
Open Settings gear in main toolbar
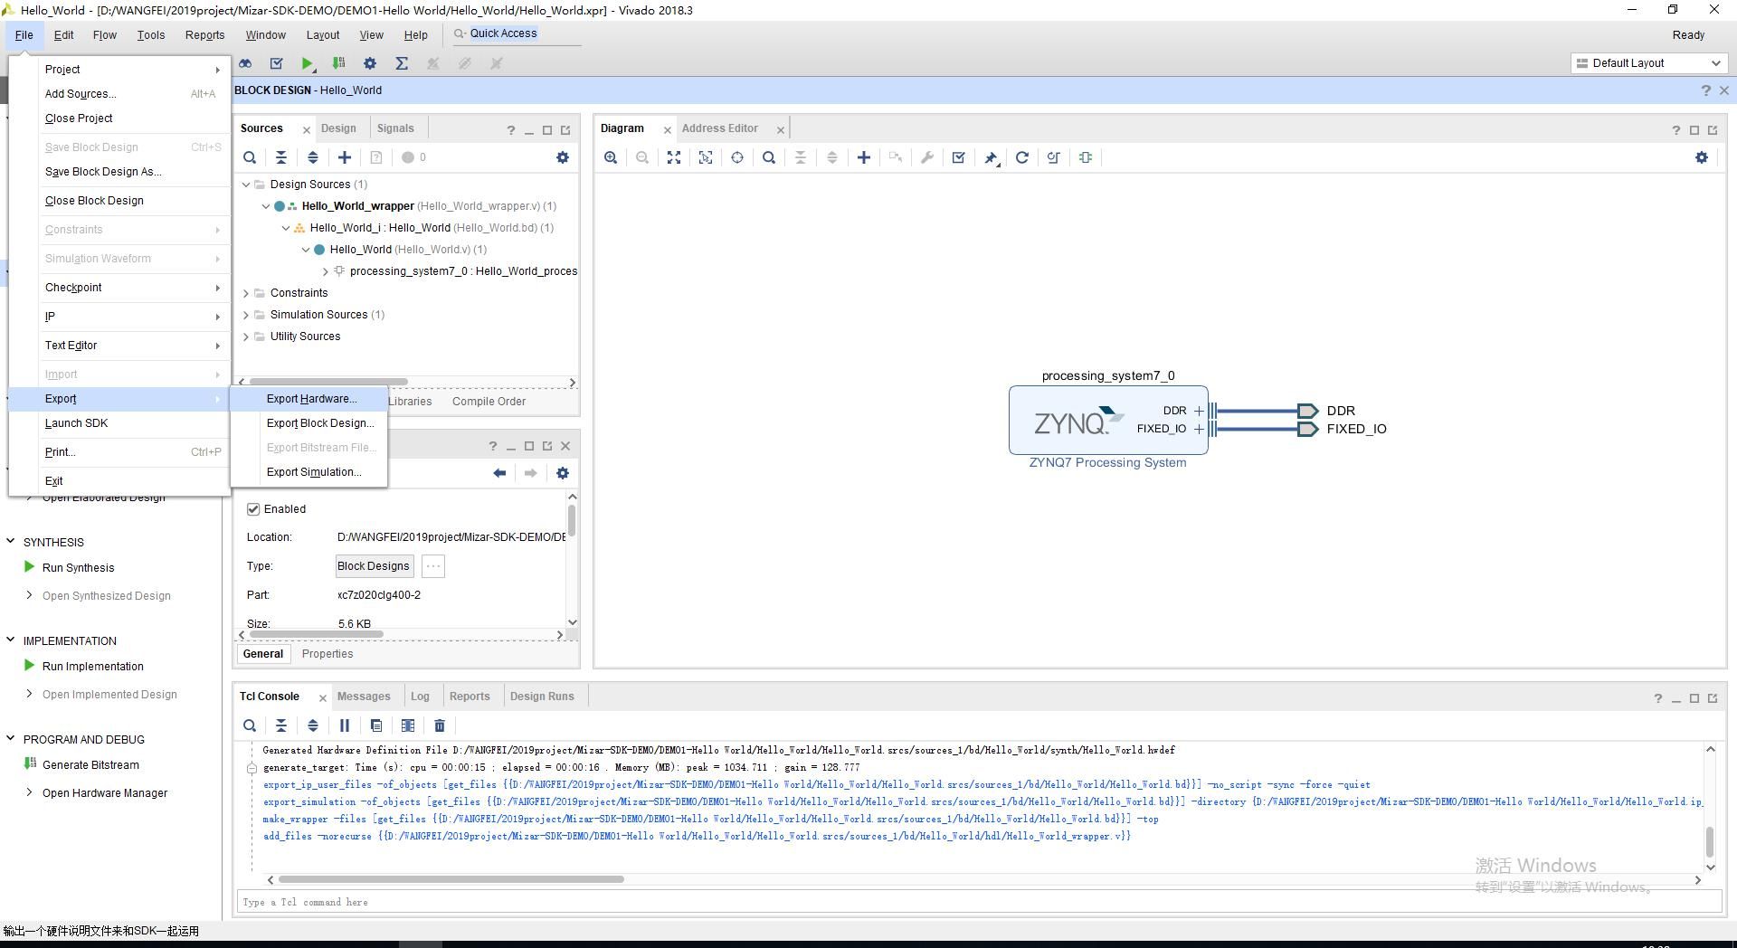coord(370,63)
